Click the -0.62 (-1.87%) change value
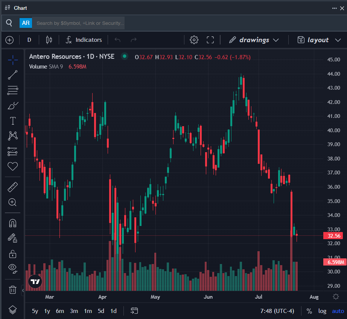The image size is (347, 319). 232,57
